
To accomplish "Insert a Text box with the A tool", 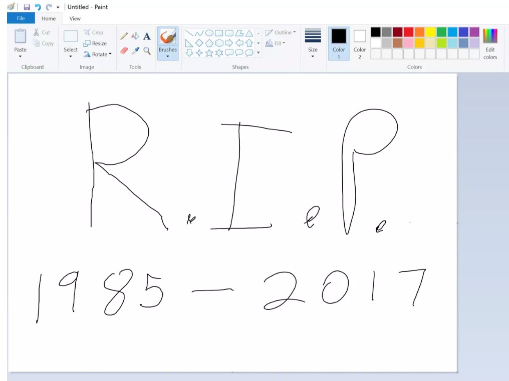I will click(147, 36).
